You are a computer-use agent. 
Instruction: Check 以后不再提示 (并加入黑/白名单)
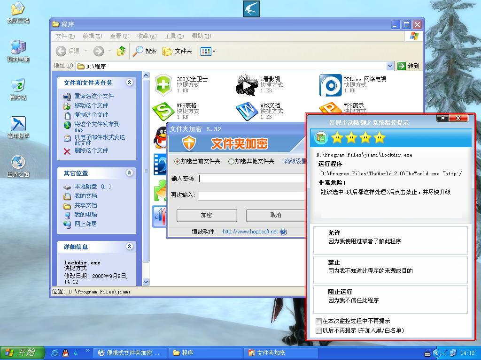point(318,330)
